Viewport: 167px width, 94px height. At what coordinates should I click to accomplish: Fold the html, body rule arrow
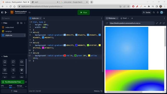click(32, 22)
